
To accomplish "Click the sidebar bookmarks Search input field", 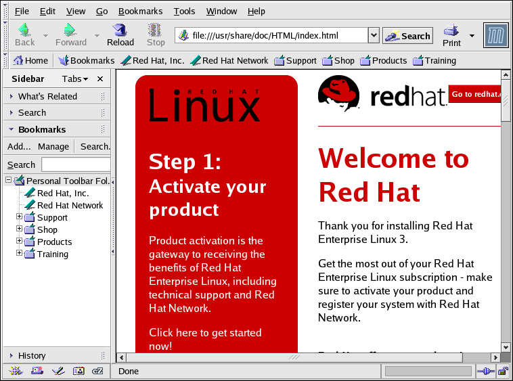I will point(76,164).
